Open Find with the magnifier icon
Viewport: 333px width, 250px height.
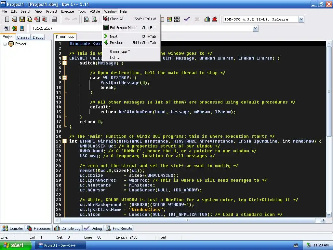tap(87, 19)
